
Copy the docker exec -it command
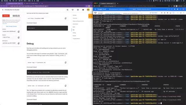(66, 86)
